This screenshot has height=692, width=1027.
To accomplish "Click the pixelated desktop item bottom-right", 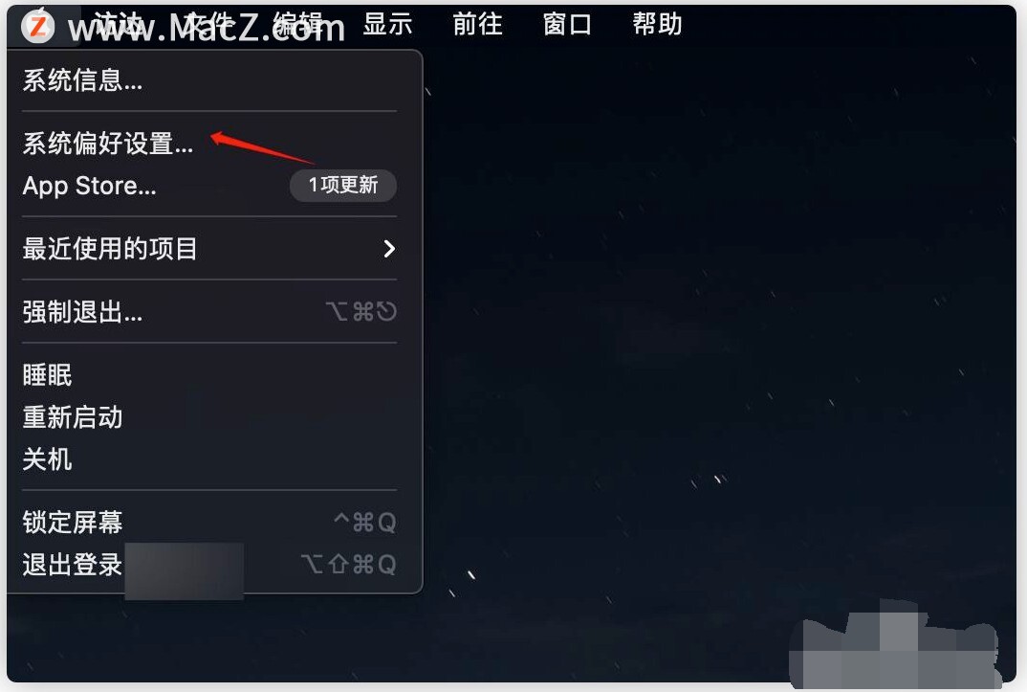I will [x=894, y=645].
